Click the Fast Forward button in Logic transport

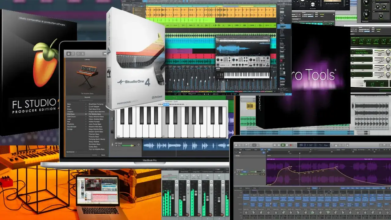coord(279,145)
